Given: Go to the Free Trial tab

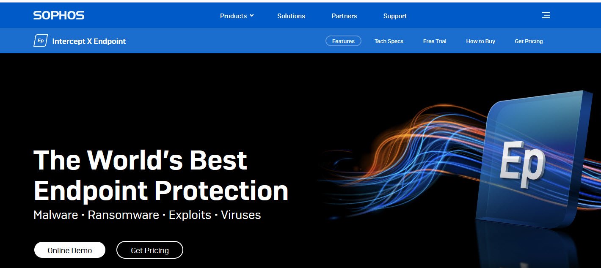Looking at the screenshot, I should click(435, 41).
